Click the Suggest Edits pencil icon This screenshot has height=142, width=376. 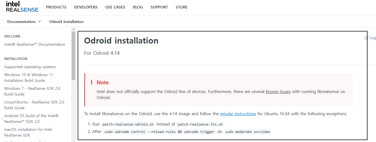[x=366, y=38]
